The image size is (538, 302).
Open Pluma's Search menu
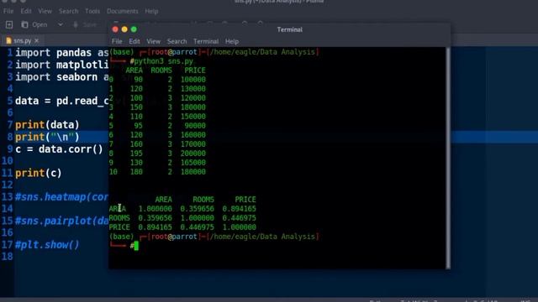point(69,11)
